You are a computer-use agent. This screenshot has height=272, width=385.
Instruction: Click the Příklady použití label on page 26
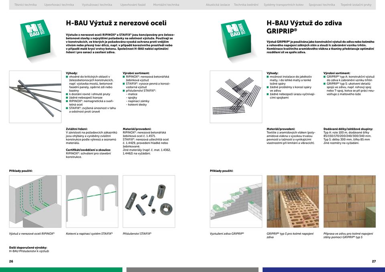click(21, 171)
